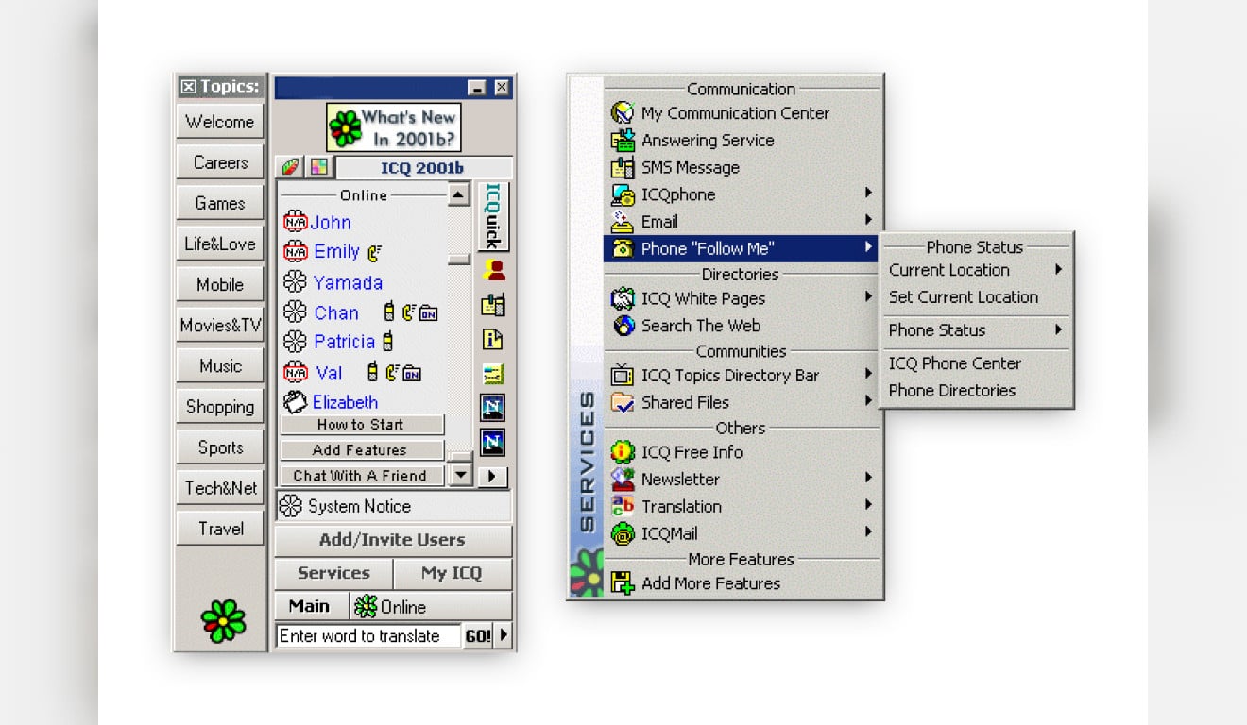
Task: Select Set Current Location menu entry
Action: point(964,297)
